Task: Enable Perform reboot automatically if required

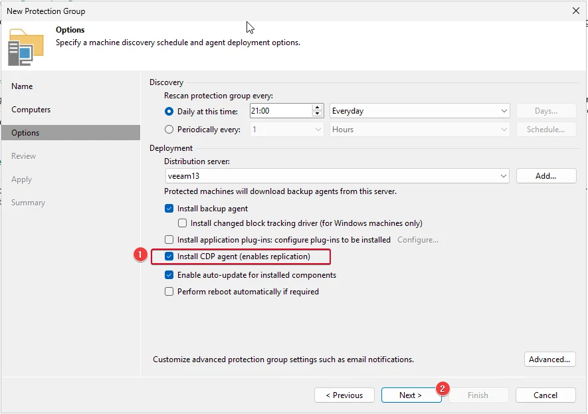Action: tap(169, 291)
